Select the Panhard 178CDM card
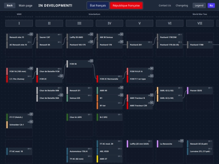The image size is (219, 164). (x=170, y=37)
